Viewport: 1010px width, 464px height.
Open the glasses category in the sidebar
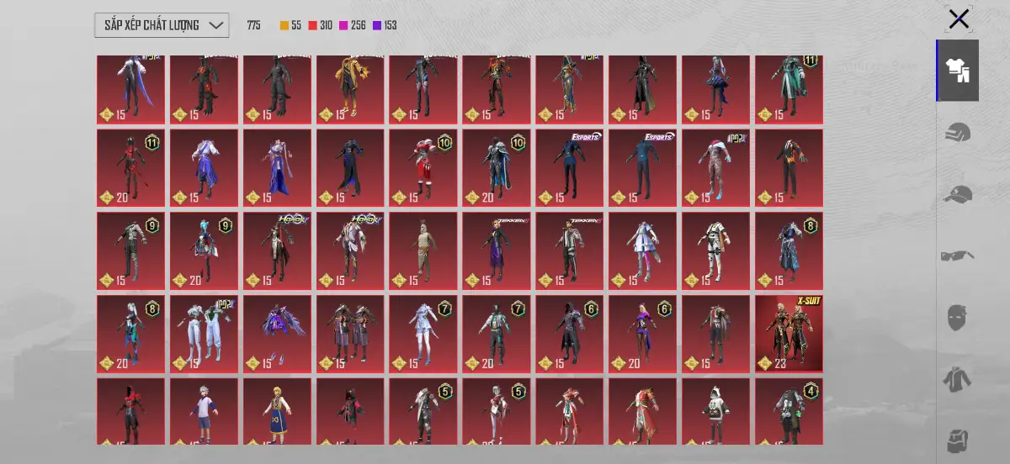(x=958, y=256)
